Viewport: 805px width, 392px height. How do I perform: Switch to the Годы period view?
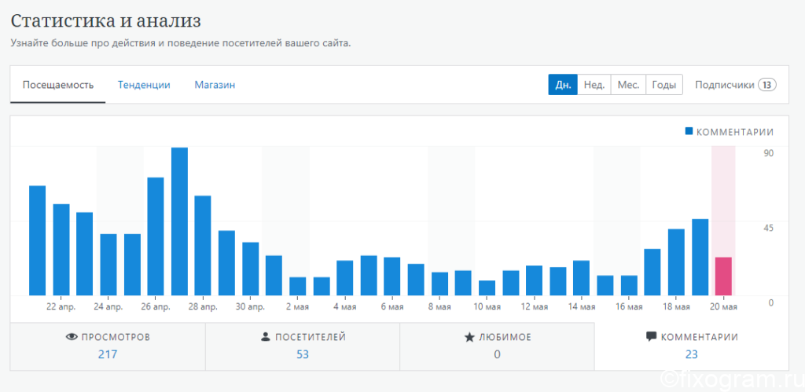(663, 85)
